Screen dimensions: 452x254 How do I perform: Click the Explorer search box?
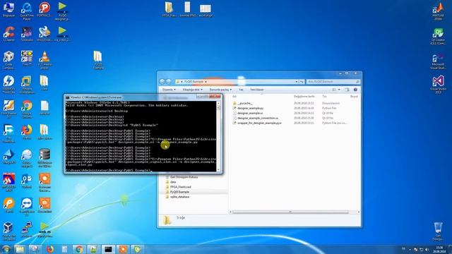[x=333, y=82]
